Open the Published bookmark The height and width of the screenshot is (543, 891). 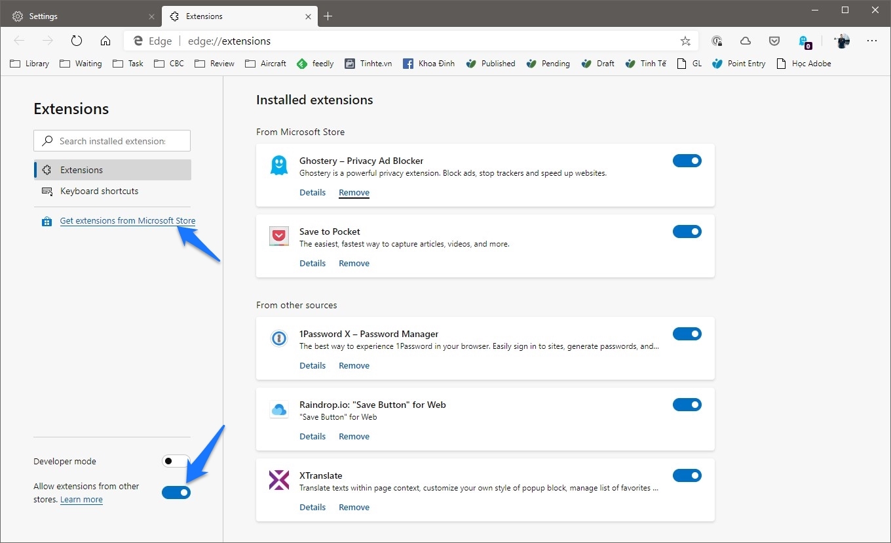click(490, 64)
